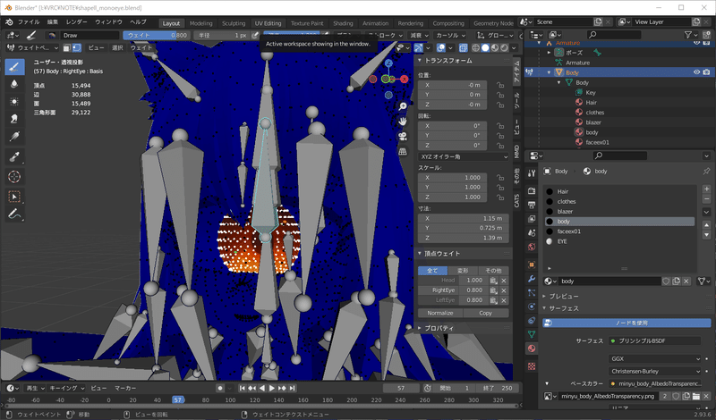Open the Christensen-Burley subsurface dropdown
This screenshot has width=716, height=420.
(x=654, y=371)
